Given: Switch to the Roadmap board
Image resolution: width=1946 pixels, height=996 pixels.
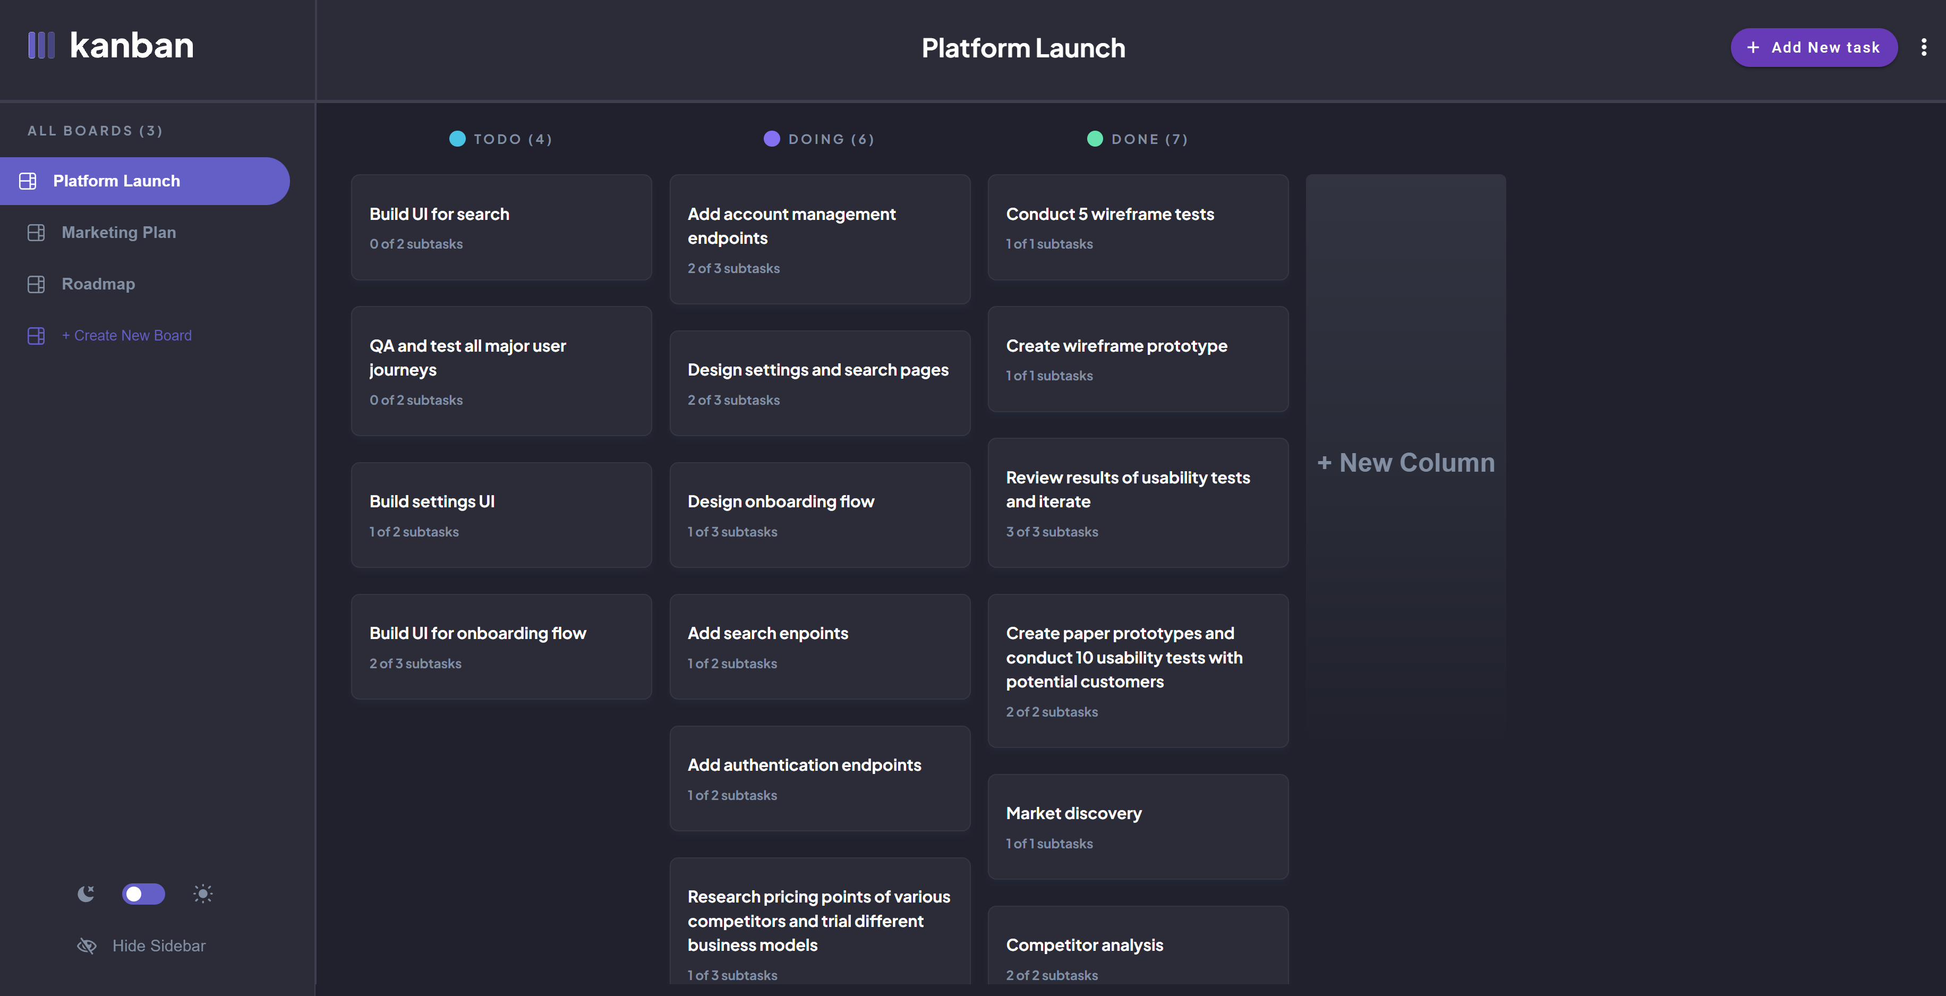Looking at the screenshot, I should click(98, 284).
